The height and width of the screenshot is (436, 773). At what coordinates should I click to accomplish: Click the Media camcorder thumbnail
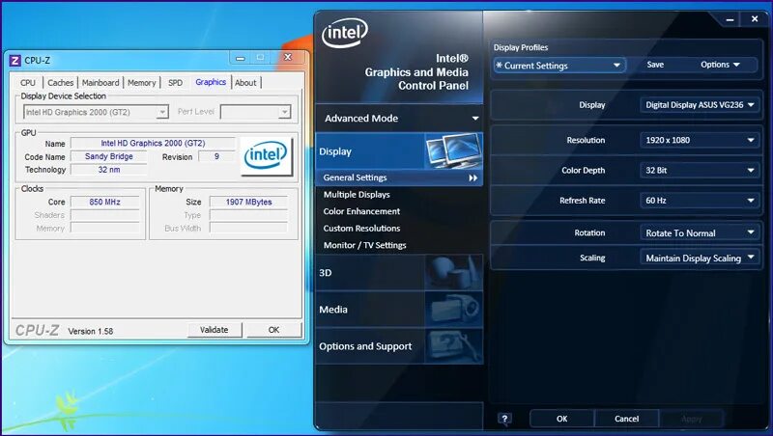tap(453, 310)
